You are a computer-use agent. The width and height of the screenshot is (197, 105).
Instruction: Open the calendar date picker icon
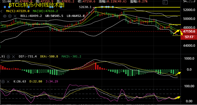click(165, 2)
